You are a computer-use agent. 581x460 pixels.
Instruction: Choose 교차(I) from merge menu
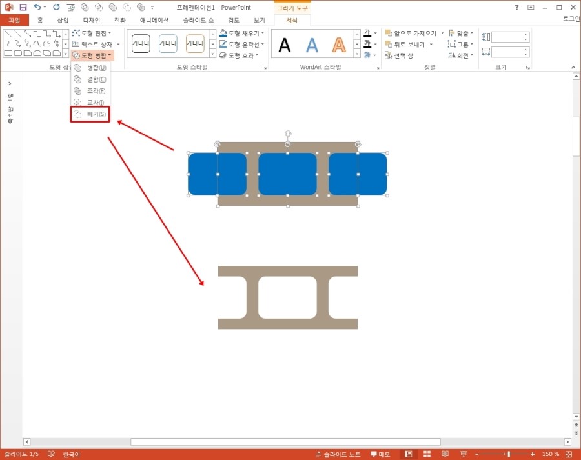(90, 102)
